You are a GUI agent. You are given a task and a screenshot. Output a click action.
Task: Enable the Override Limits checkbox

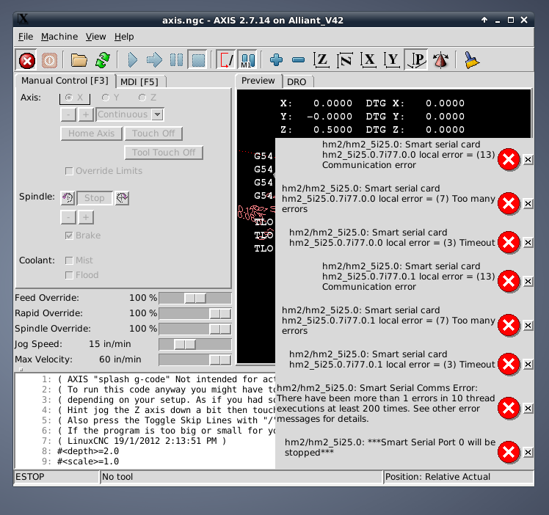(x=104, y=171)
